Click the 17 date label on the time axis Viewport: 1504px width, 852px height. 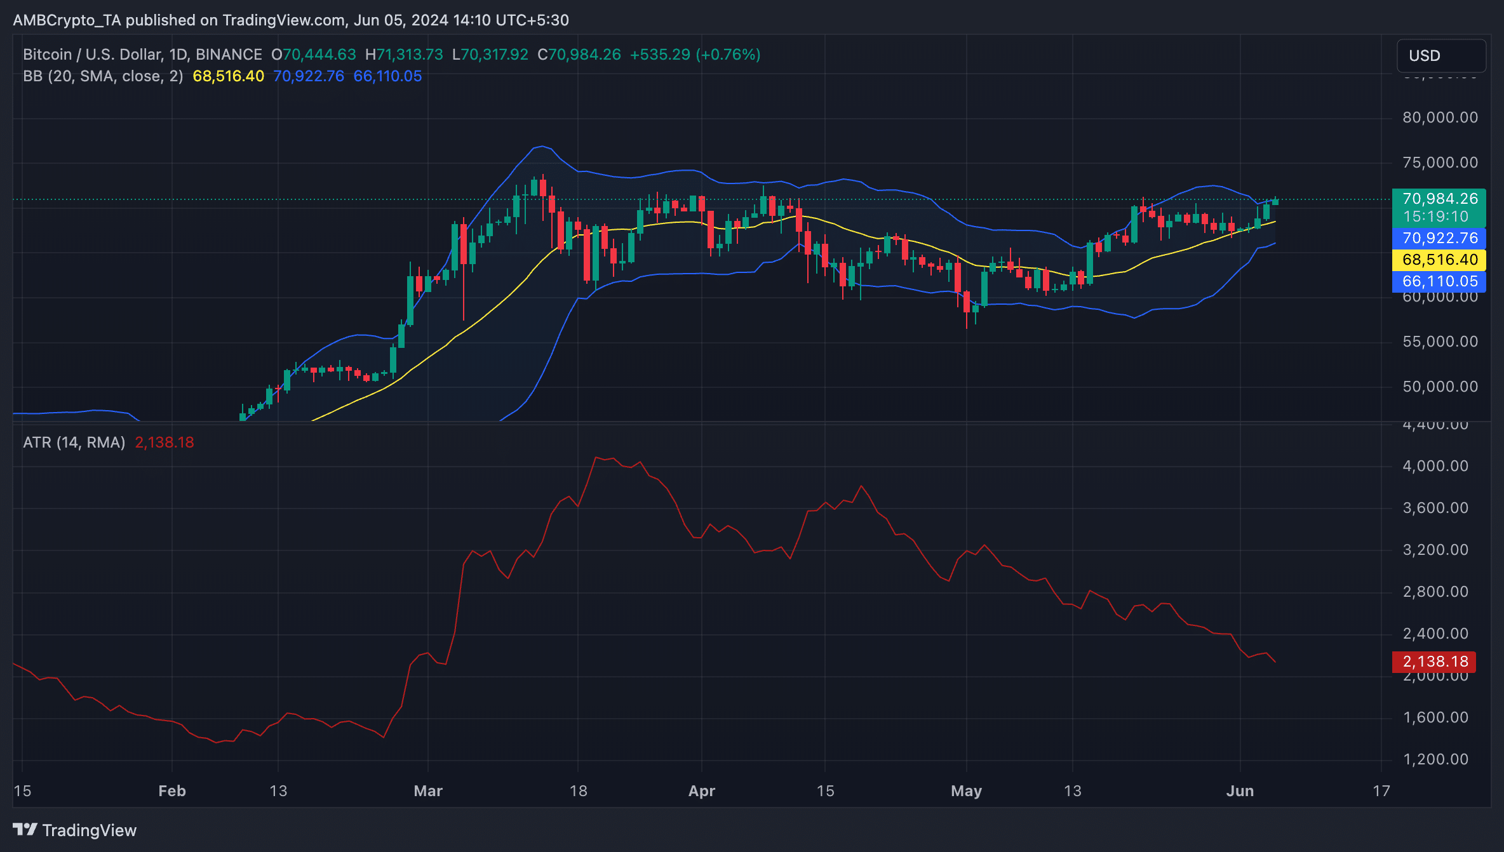1381,791
